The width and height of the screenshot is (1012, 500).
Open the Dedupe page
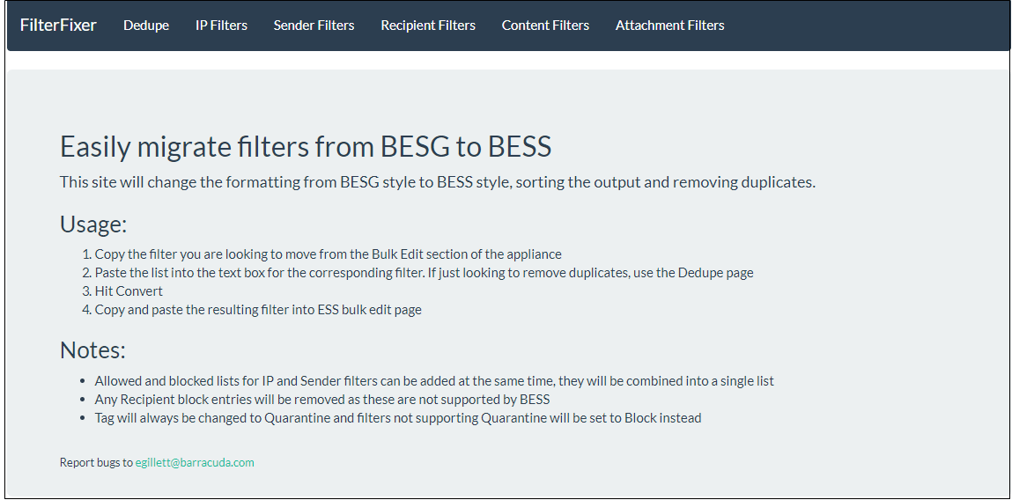(146, 26)
